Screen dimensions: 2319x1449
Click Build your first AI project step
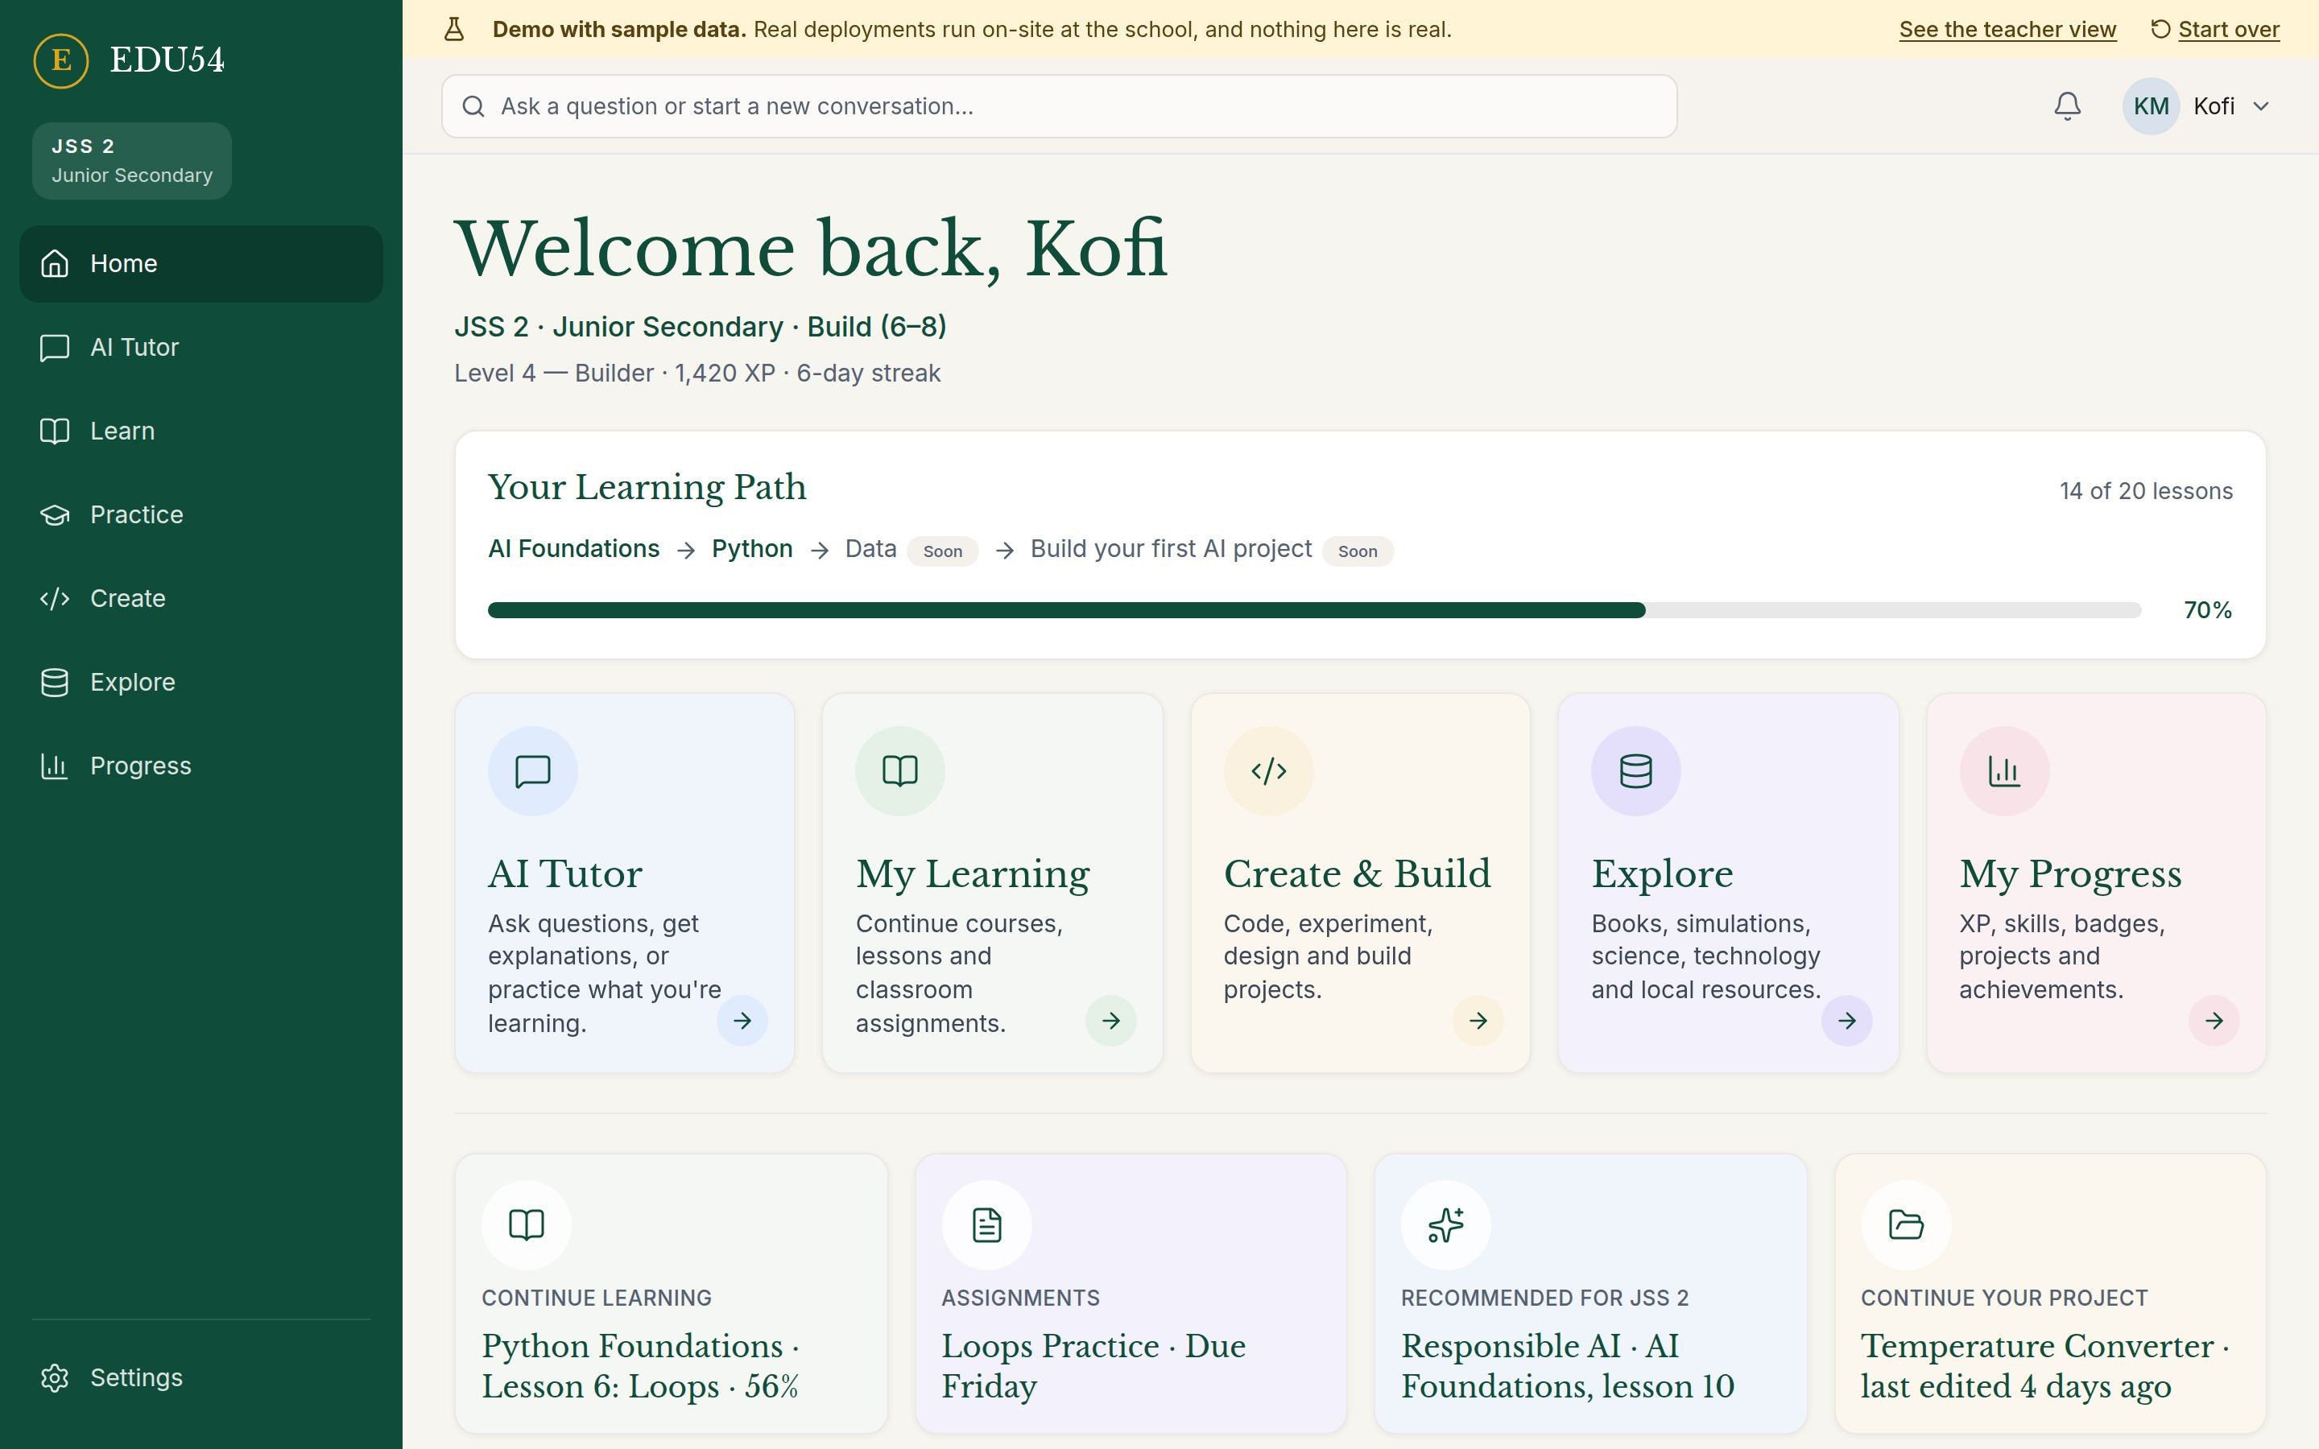pos(1171,549)
